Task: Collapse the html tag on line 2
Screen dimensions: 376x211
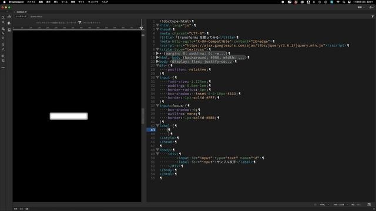Action: pos(157,25)
